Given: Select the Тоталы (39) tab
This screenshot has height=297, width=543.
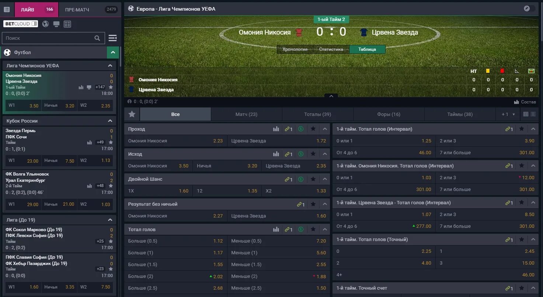Looking at the screenshot, I should tap(317, 114).
